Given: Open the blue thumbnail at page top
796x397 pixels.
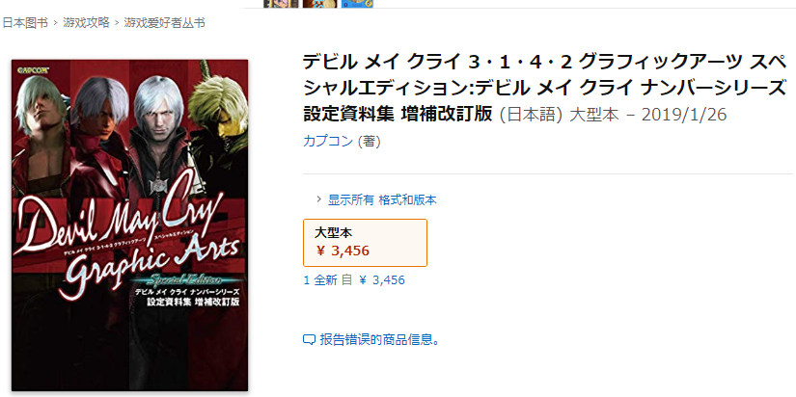Looking at the screenshot, I should point(357,4).
